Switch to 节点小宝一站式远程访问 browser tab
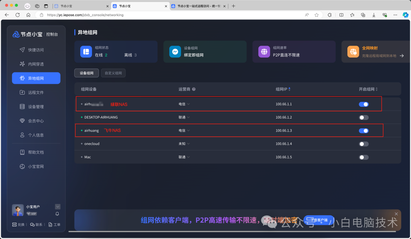The image size is (411, 239). pos(198,6)
